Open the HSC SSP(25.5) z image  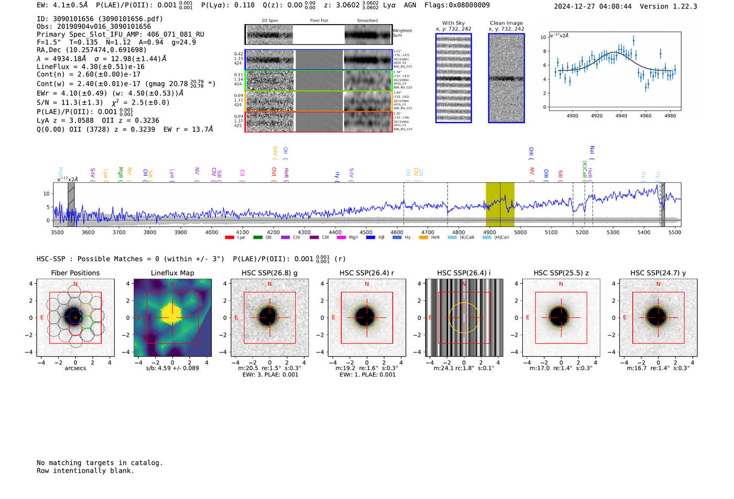pos(561,318)
